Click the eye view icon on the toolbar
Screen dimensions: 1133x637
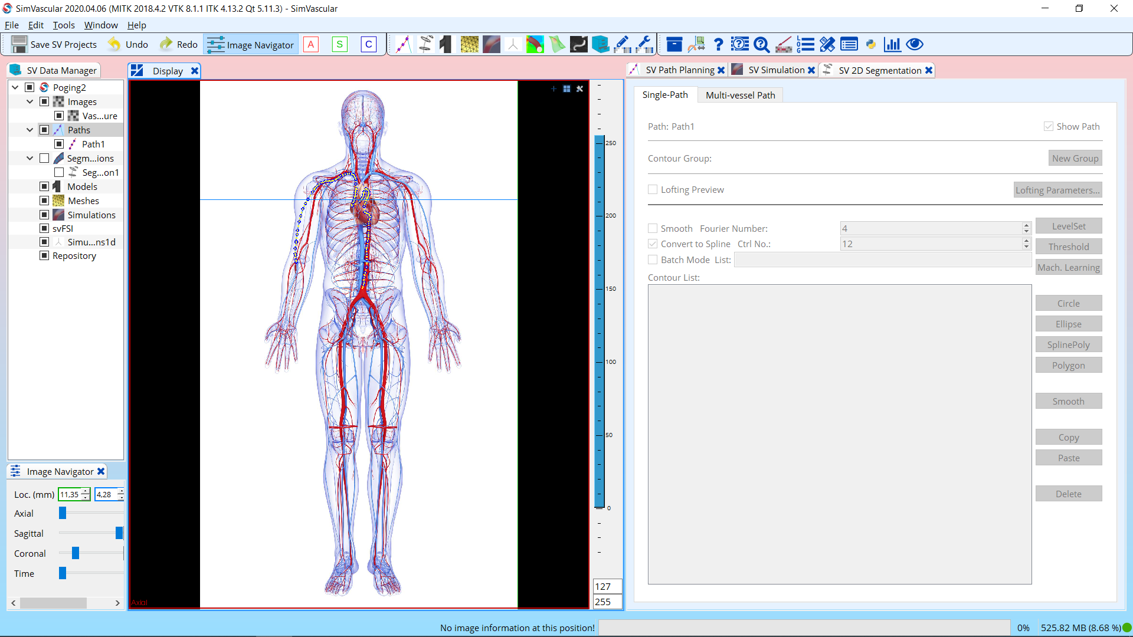pos(914,44)
